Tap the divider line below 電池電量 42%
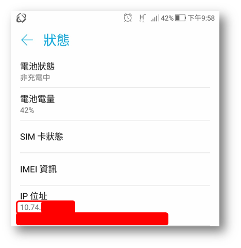 coord(115,120)
